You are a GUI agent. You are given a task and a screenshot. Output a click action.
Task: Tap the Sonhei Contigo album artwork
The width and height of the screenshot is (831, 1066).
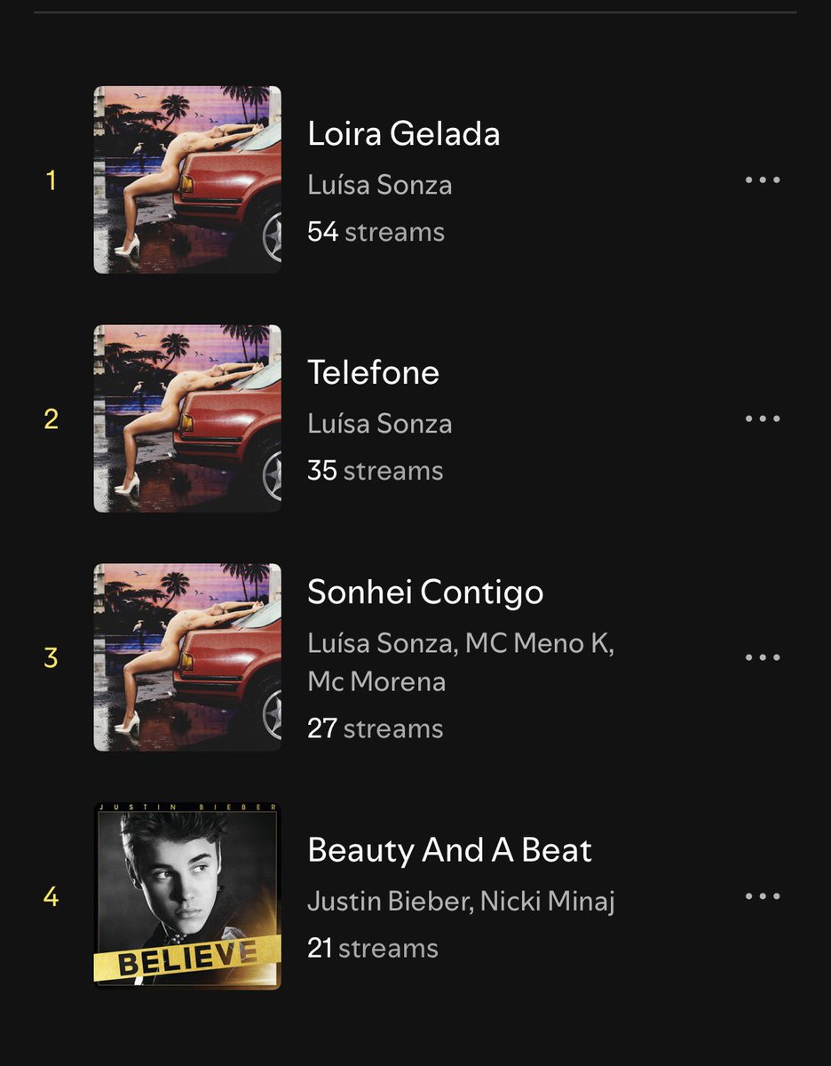point(187,657)
